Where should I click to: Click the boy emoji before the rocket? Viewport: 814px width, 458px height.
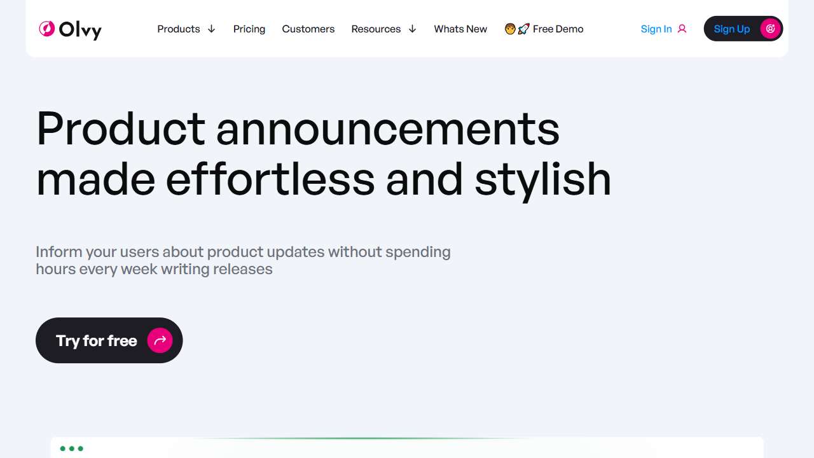(509, 29)
